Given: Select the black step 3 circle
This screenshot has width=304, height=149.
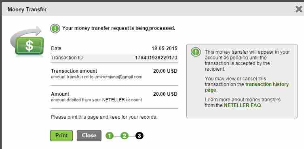Looking at the screenshot, I should pyautogui.click(x=139, y=136).
